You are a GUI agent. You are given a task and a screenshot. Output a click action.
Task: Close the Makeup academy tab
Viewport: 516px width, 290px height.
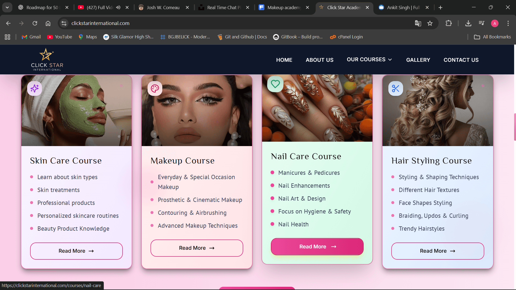(307, 8)
